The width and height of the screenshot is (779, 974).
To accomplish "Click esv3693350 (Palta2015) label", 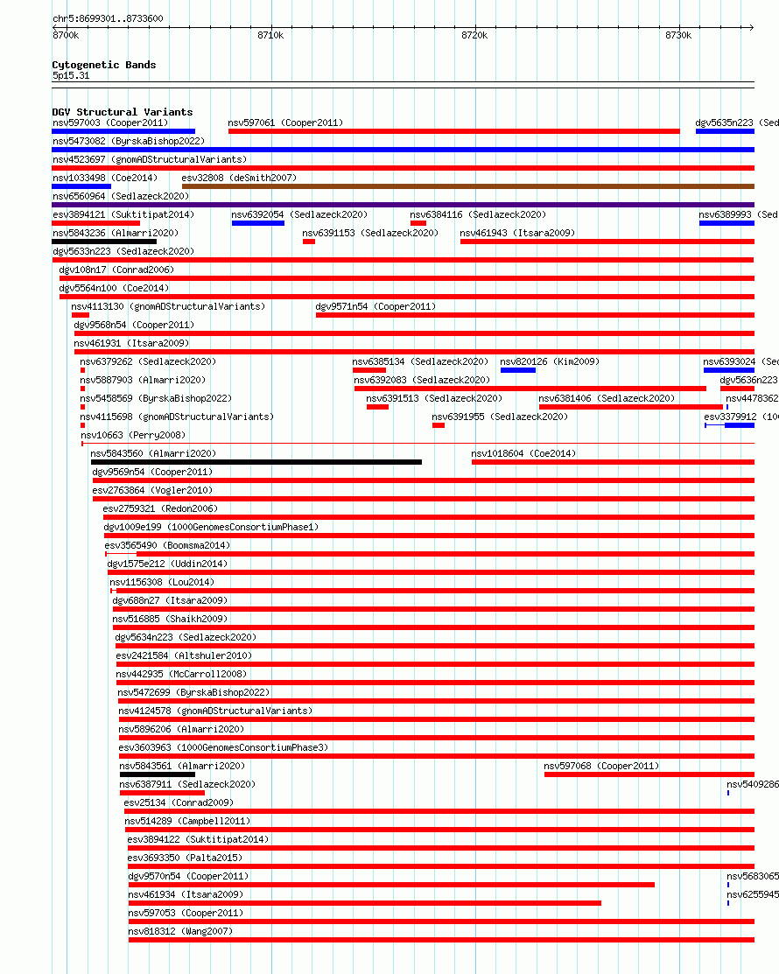I will pyautogui.click(x=185, y=858).
